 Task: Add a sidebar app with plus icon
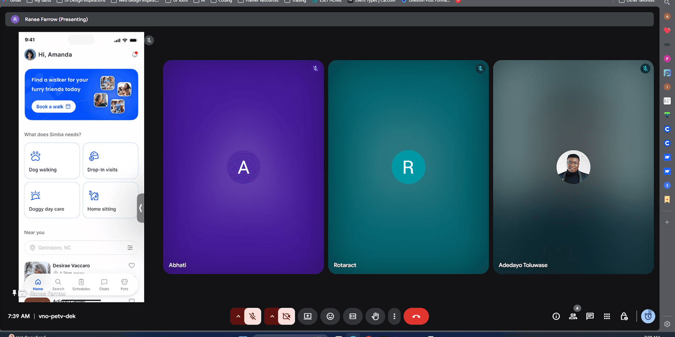tap(667, 222)
